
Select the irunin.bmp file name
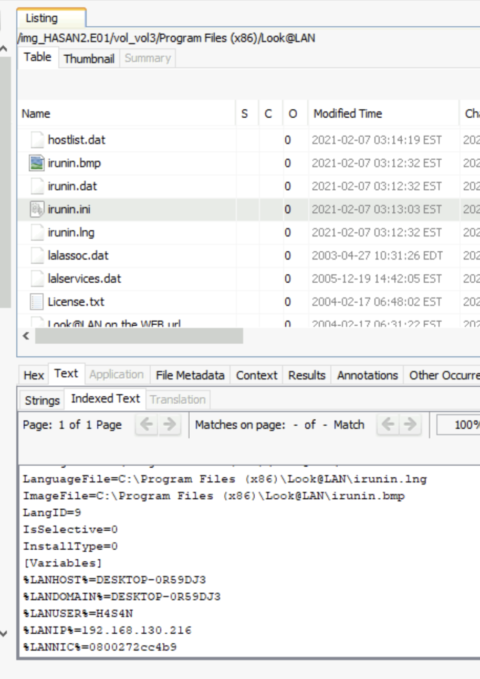[x=74, y=163]
